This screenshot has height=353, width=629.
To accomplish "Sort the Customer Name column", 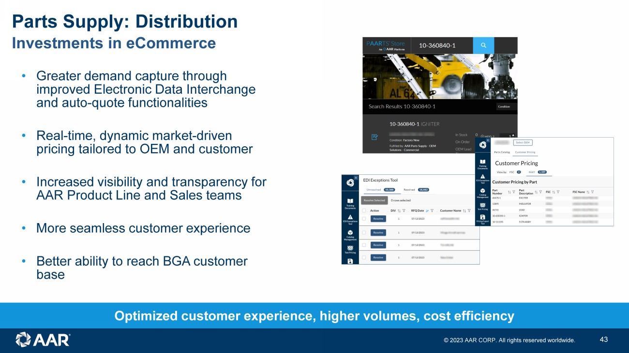I will (x=464, y=211).
